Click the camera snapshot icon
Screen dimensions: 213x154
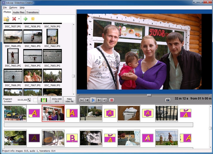click(x=168, y=100)
